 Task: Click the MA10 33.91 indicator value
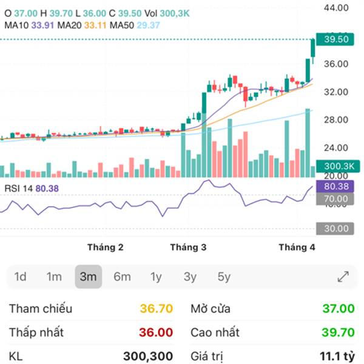click(42, 25)
